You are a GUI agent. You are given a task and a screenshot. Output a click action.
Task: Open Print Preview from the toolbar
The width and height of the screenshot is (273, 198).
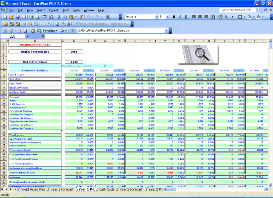[x=37, y=17]
